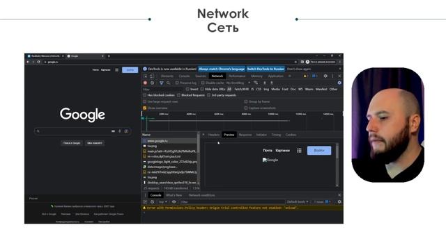Activate the inspect element picker icon

(146, 76)
